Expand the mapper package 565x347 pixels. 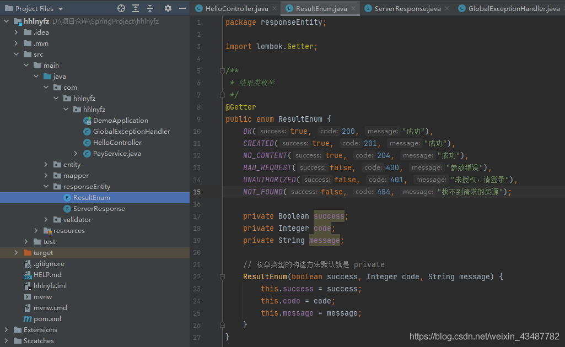[46, 175]
